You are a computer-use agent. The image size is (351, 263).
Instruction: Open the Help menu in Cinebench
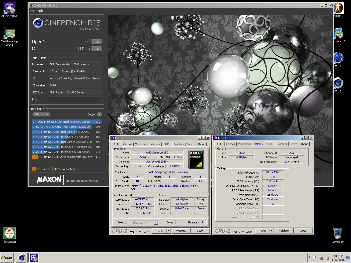(41, 11)
